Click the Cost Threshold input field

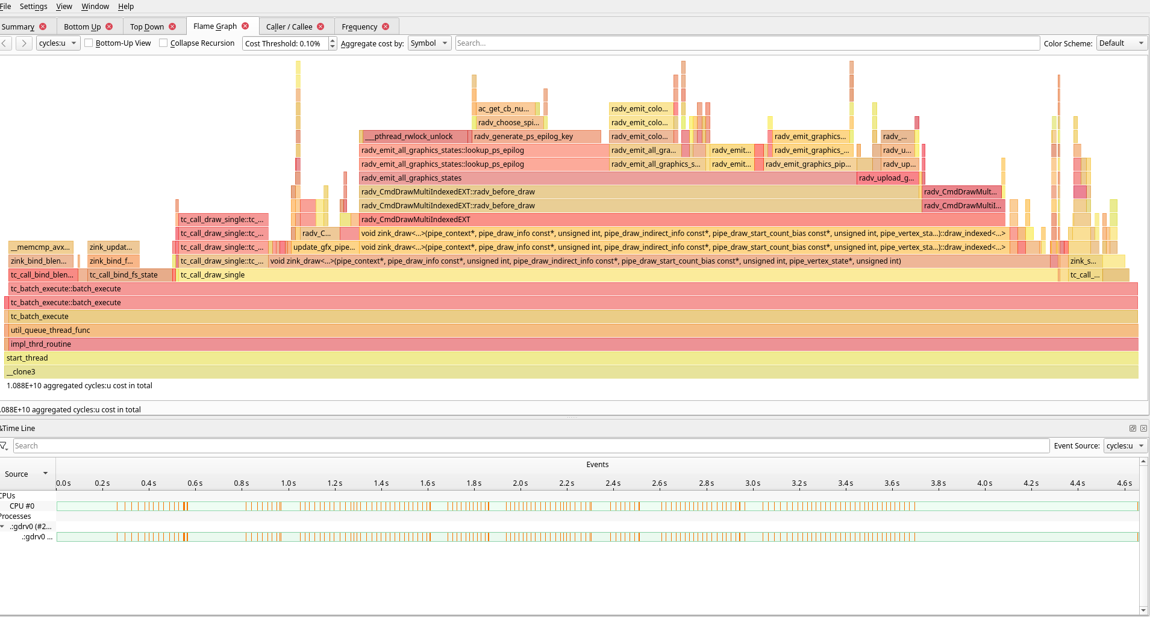[x=286, y=43]
